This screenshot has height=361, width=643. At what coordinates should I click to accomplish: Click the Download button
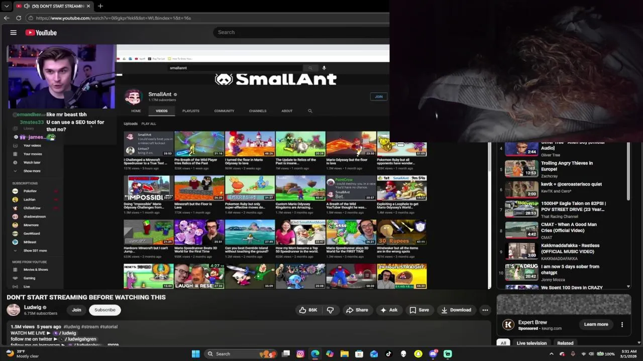tap(456, 310)
